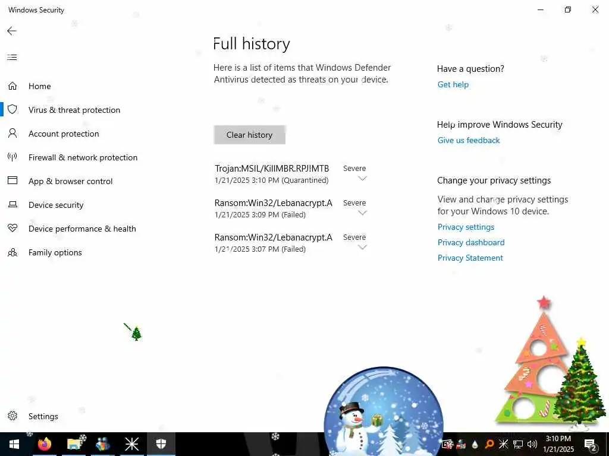Click the water drop tray icon
Image resolution: width=609 pixels, height=456 pixels.
click(x=475, y=444)
